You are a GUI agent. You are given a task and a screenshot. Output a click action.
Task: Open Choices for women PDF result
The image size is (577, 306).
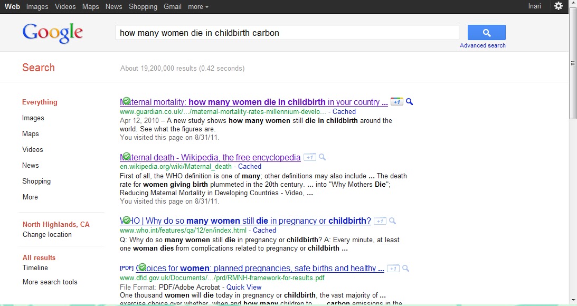(x=260, y=269)
